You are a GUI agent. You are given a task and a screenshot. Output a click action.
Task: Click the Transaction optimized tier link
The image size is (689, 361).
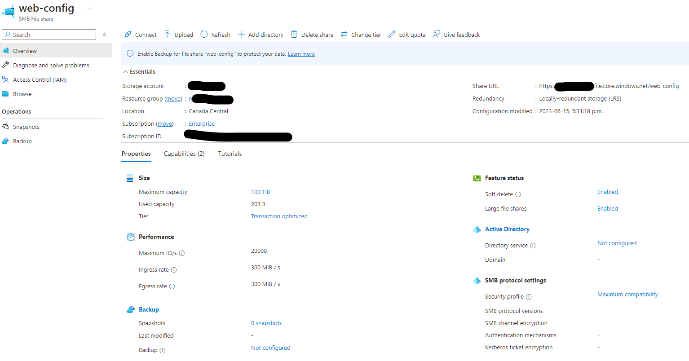[279, 216]
